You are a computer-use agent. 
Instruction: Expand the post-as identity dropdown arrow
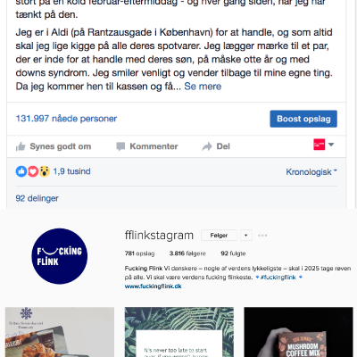(331, 145)
